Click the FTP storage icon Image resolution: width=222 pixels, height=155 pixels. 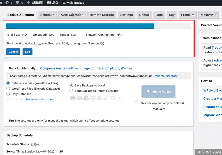(73, 98)
